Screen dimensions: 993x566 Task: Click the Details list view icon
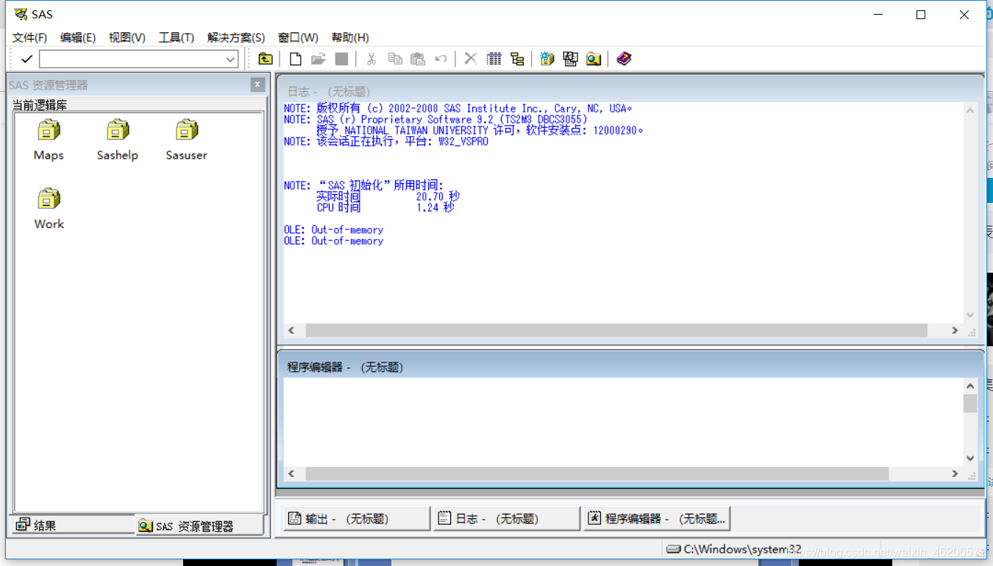tap(494, 59)
